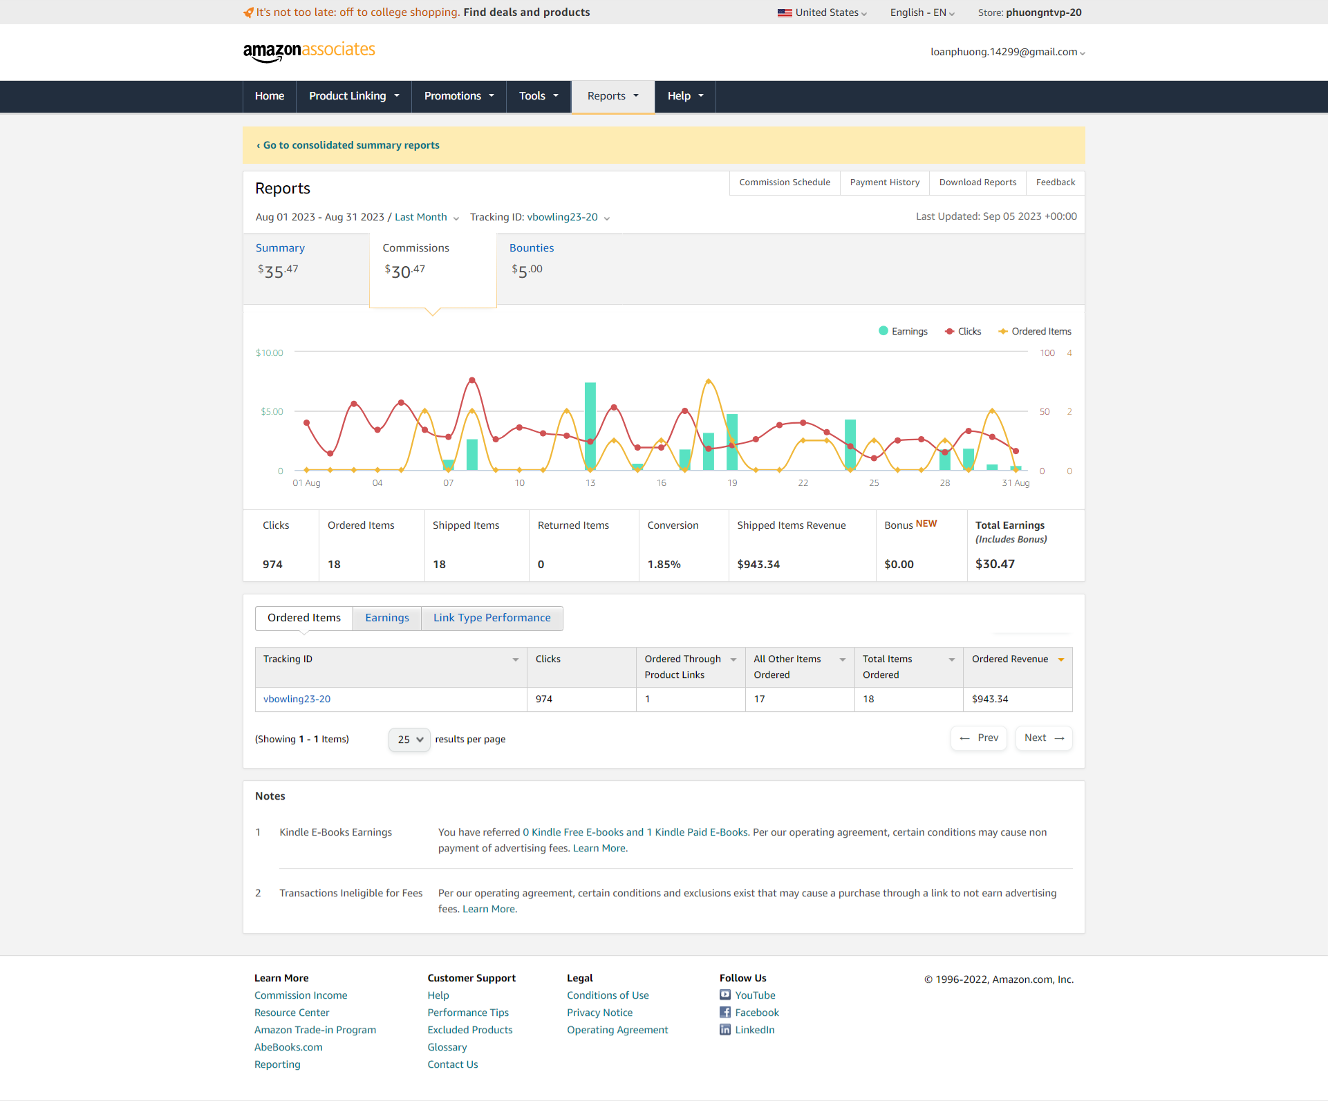
Task: Select the Ordered Items table tab
Action: pos(304,618)
